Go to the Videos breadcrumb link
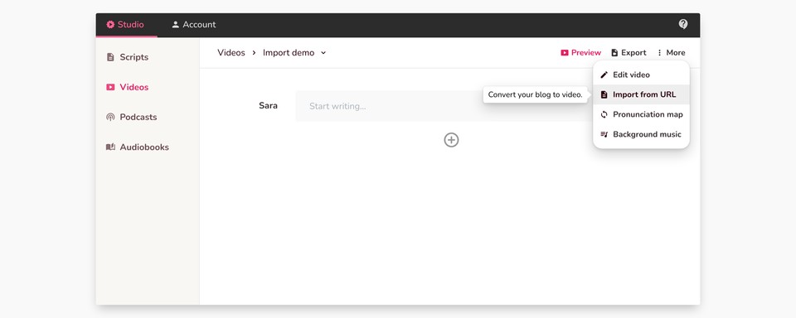The image size is (796, 318). pyautogui.click(x=231, y=53)
